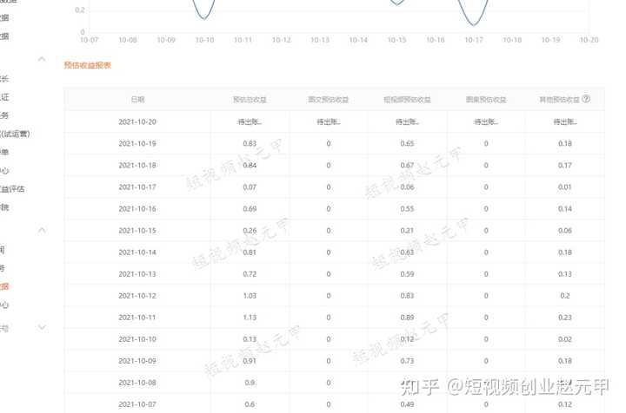The height and width of the screenshot is (413, 626).
Task: Click other revenue 0.12 in 2021-10-07 row
Action: click(x=565, y=404)
